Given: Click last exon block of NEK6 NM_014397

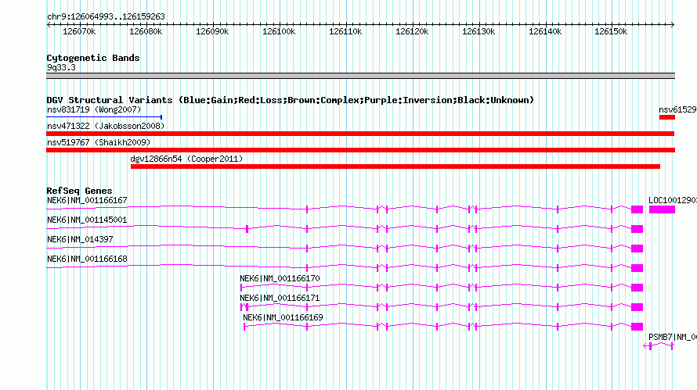Looking at the screenshot, I should pyautogui.click(x=637, y=249).
